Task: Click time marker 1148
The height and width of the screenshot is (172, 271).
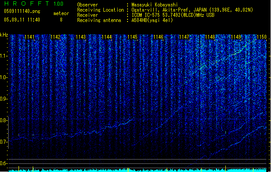Action: click(x=210, y=37)
